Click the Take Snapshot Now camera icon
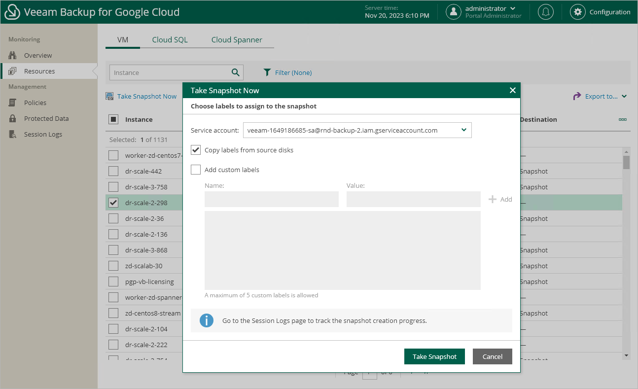638x389 pixels. (x=110, y=96)
